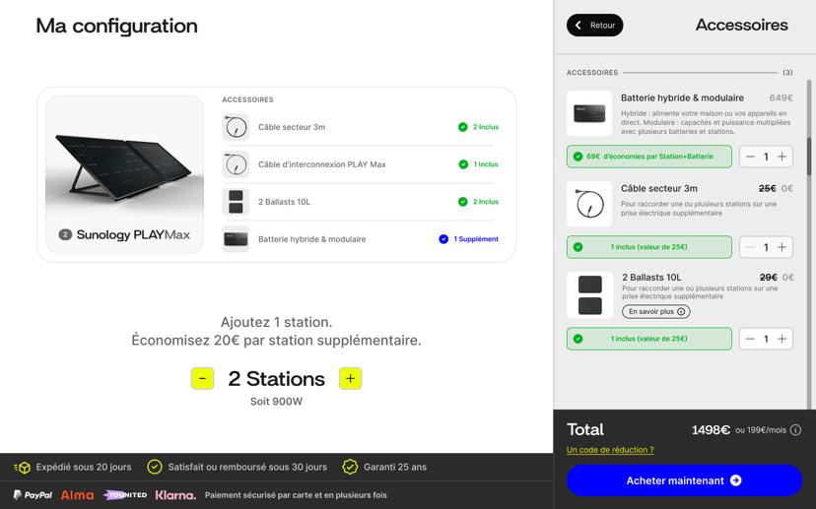The image size is (816, 509).
Task: Click '1 Supplément' text
Action: (476, 239)
